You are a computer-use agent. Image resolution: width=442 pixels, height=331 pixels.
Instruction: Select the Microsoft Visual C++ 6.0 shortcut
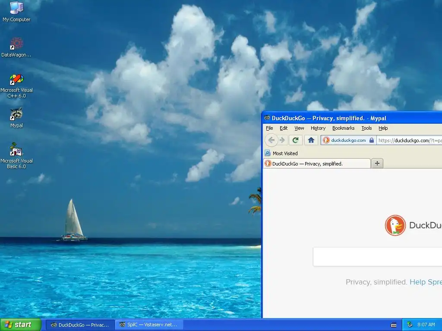pyautogui.click(x=16, y=86)
